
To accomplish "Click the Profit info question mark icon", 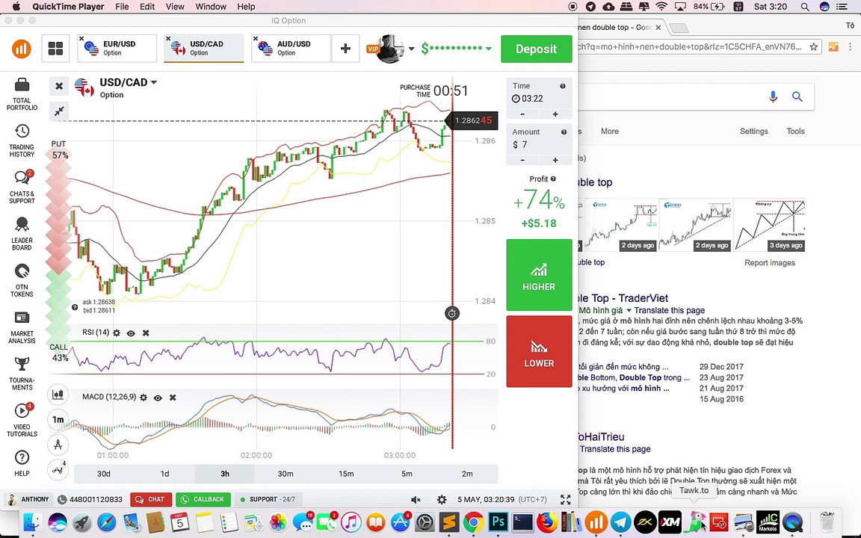I will point(554,179).
